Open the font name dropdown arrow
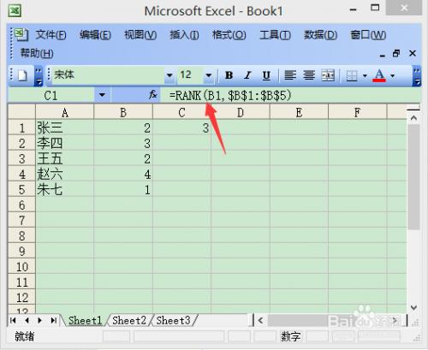Viewport: 428px width, 350px height. click(x=169, y=75)
